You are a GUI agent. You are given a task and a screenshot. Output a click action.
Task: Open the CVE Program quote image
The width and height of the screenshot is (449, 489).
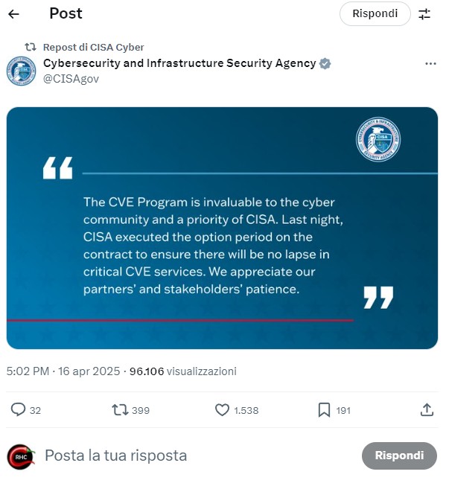coord(222,228)
